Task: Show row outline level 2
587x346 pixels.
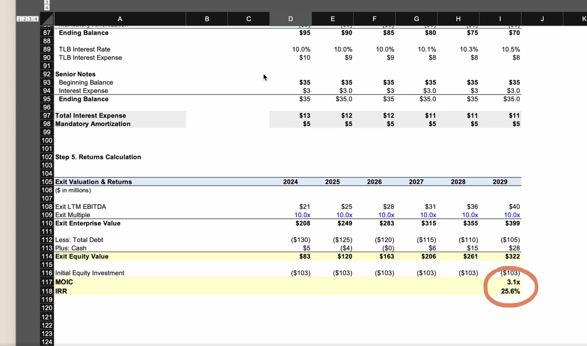Action: (24, 19)
